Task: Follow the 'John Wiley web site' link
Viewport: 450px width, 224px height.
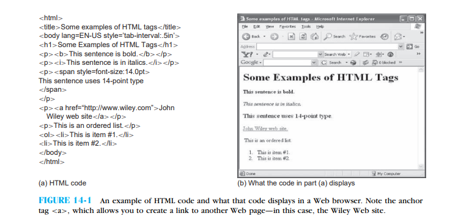Action: coord(265,129)
